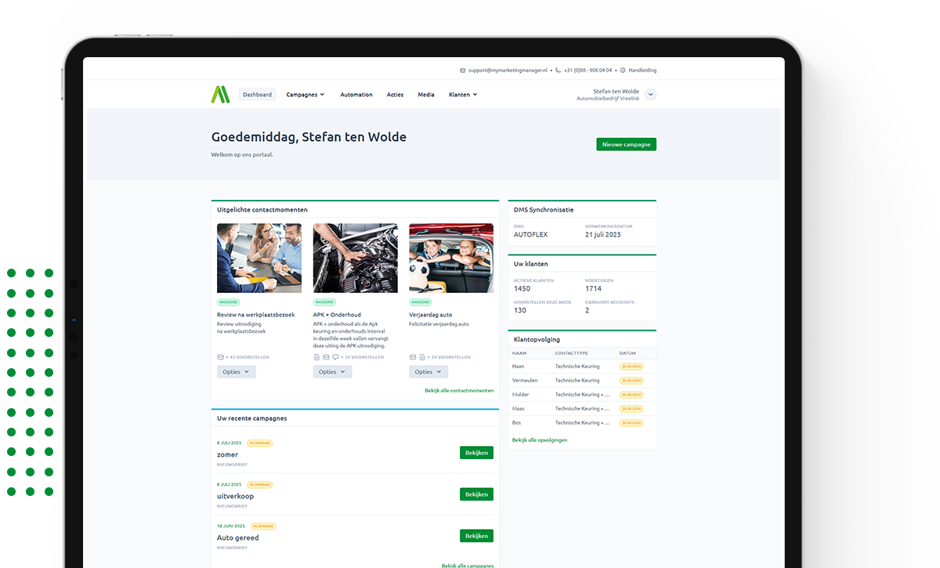The height and width of the screenshot is (568, 940).
Task: Click the My Marketing Manager logo
Action: pyautogui.click(x=222, y=93)
